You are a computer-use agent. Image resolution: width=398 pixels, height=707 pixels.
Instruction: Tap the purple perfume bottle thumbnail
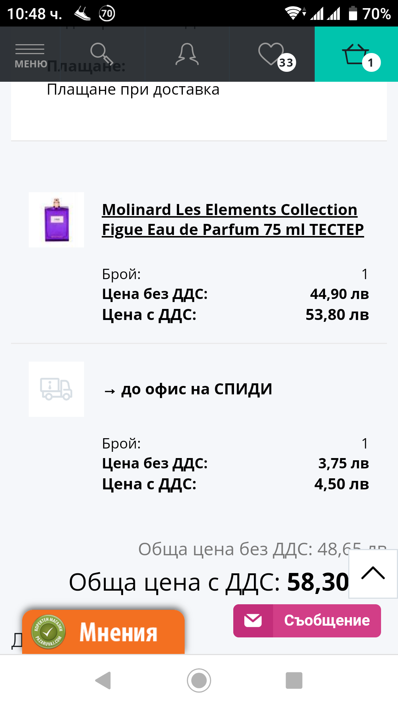[x=56, y=219]
